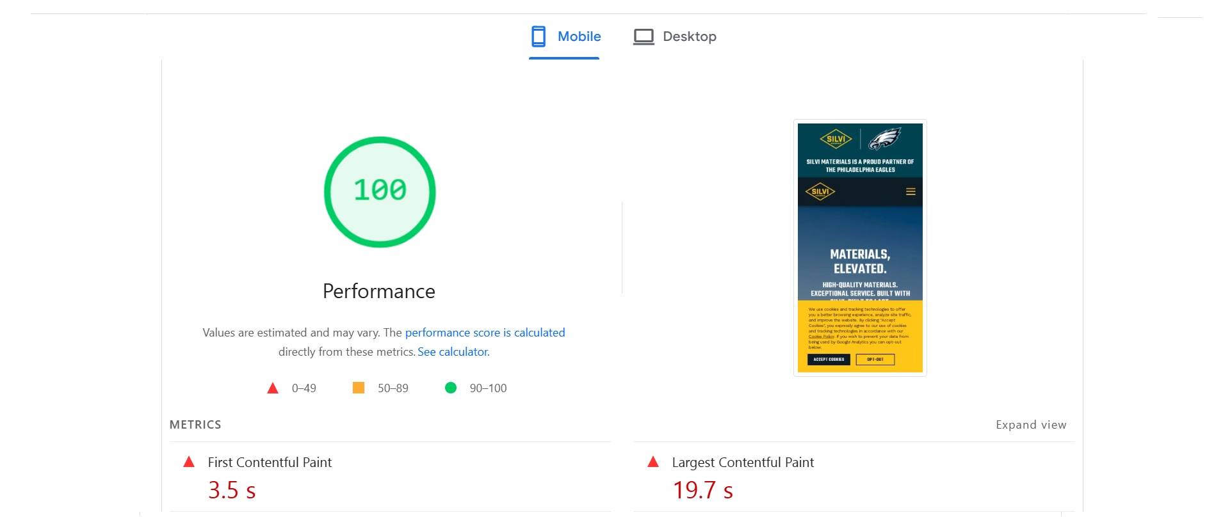1216x531 pixels.
Task: Click the 19.7 s metric value
Action: pyautogui.click(x=702, y=490)
